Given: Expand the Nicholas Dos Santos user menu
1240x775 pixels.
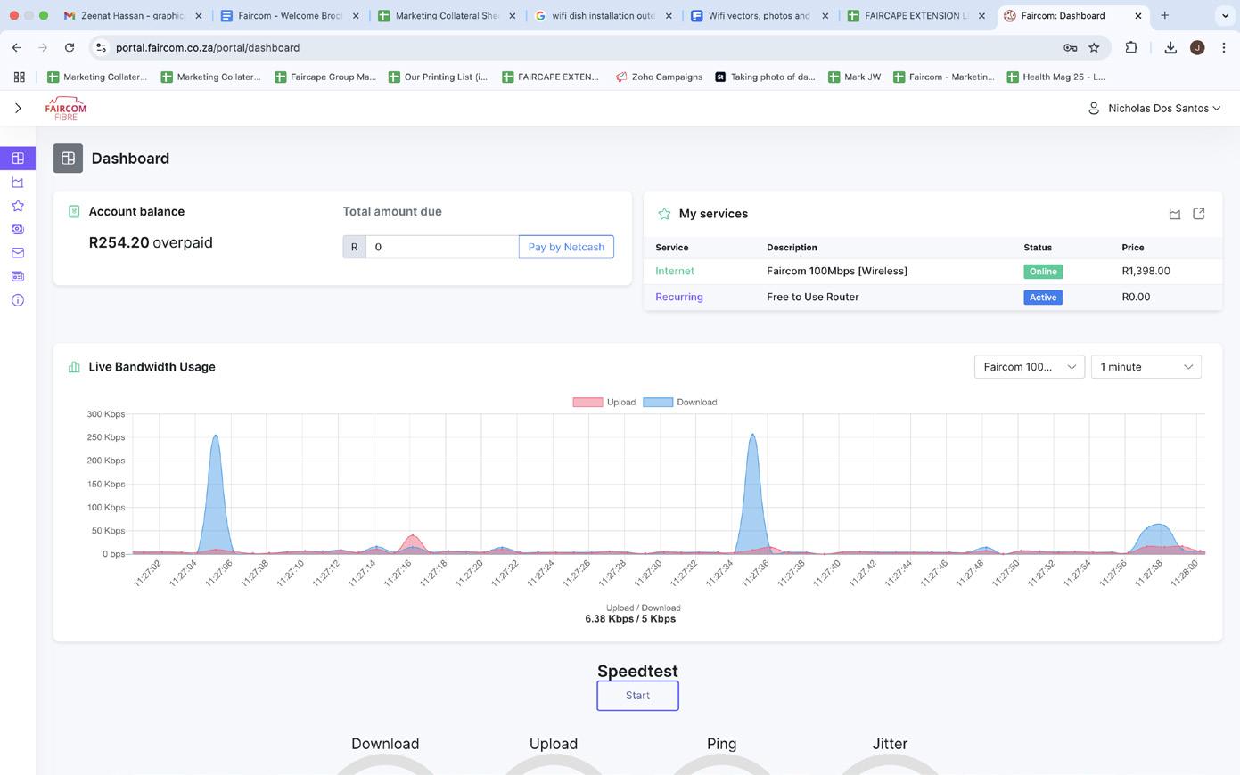Looking at the screenshot, I should click(1156, 109).
